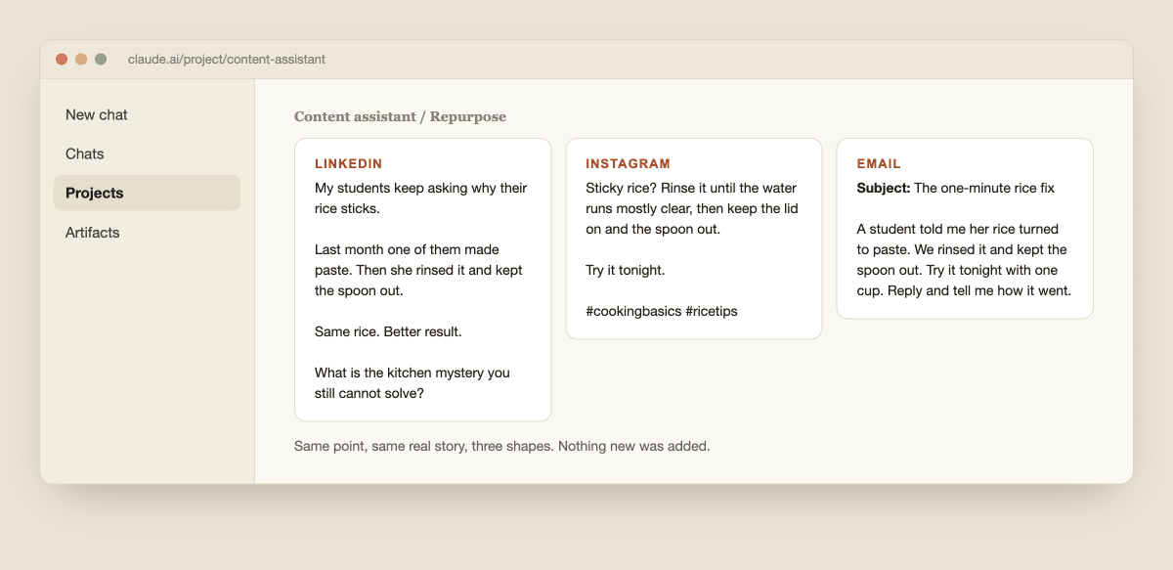Click the 'A student told me' email body
The height and width of the screenshot is (570, 1173).
(x=964, y=260)
